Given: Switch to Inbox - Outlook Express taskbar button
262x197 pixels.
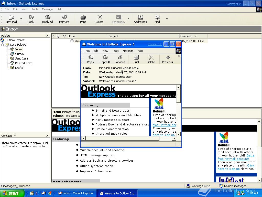Looking at the screenshot, I should pos(76,193).
